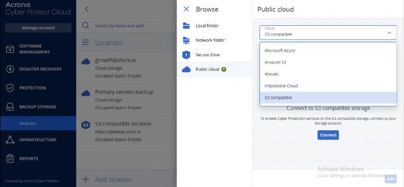
Task: Click the Backup Storage drive icon
Action: pyautogui.click(x=10, y=107)
